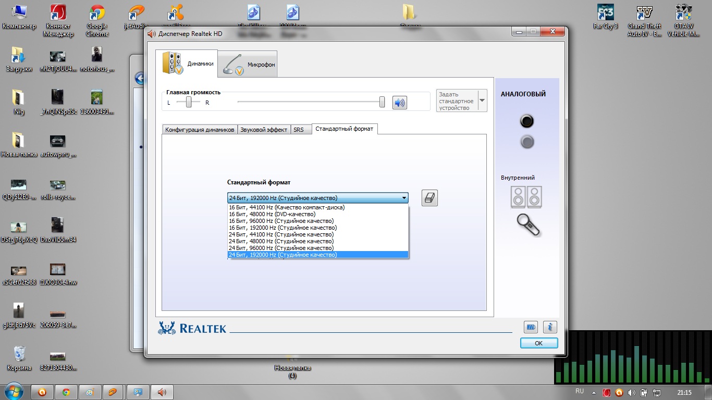This screenshot has height=400, width=712.
Task: Click the main volume slider handle
Action: pyautogui.click(x=382, y=102)
